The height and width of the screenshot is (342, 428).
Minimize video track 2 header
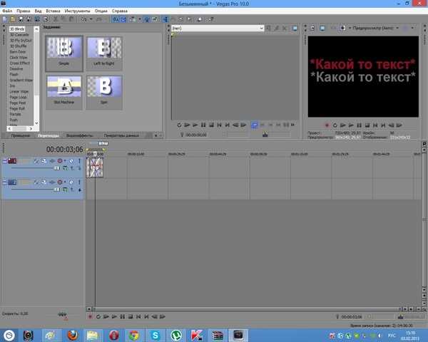pyautogui.click(x=5, y=182)
